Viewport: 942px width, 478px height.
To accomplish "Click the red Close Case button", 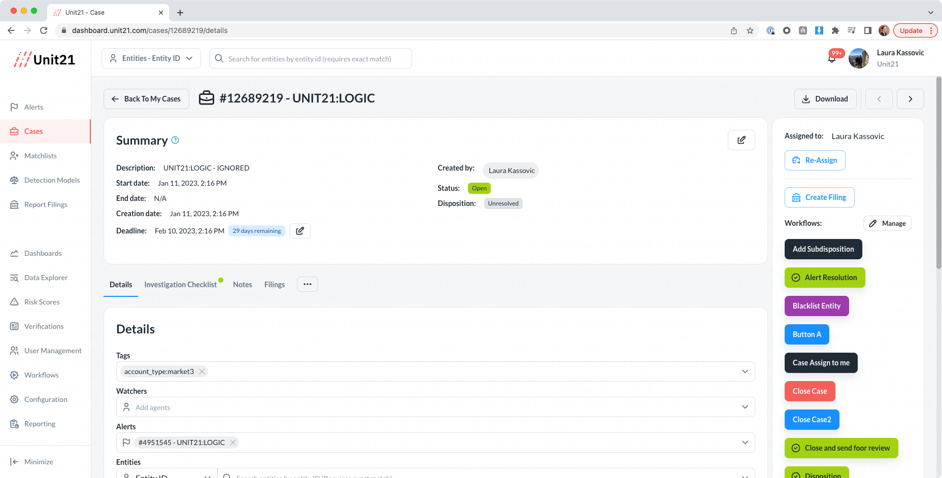I will (810, 391).
